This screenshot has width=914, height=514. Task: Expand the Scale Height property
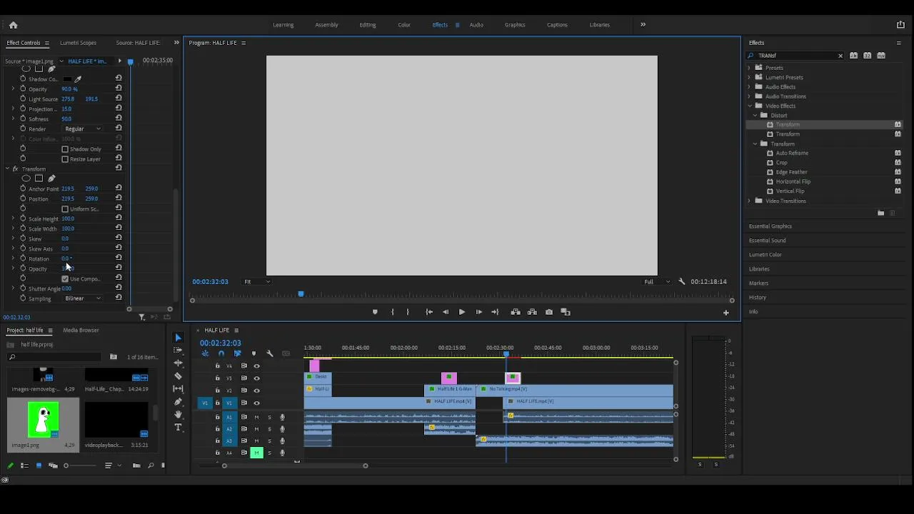[x=13, y=219]
